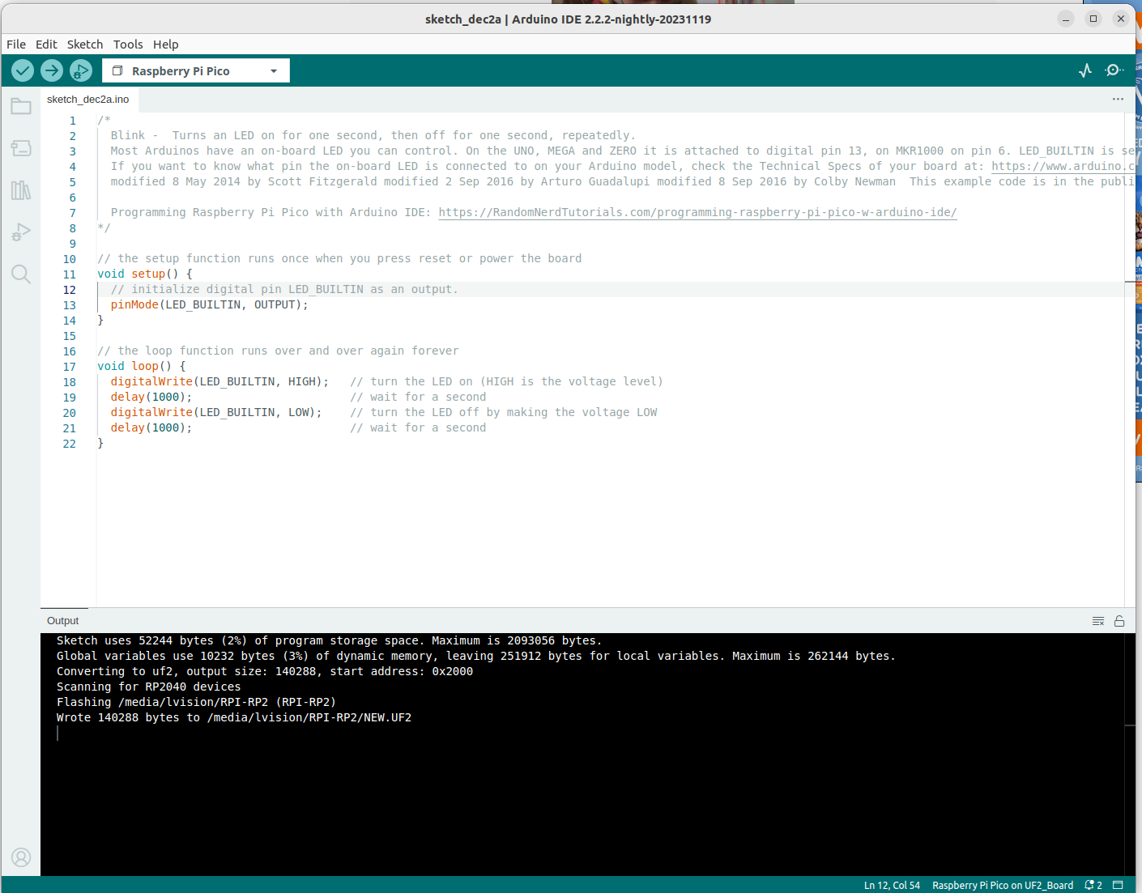Click the 'Converting to uf2' output line
Screen dimensions: 1142x893
pos(265,672)
